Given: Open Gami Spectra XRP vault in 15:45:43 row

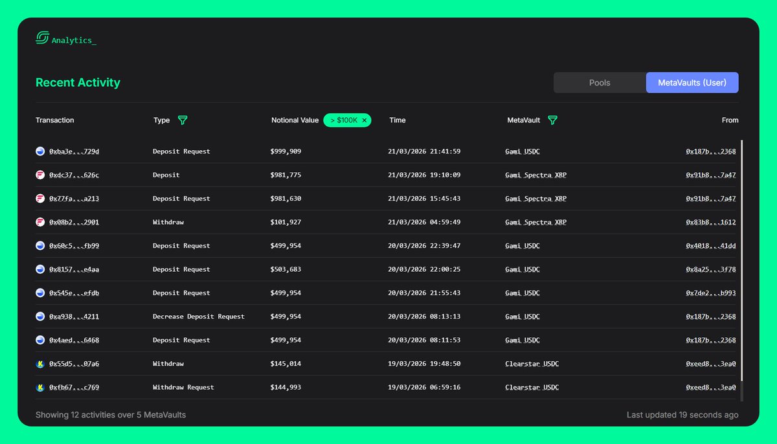Looking at the screenshot, I should (x=536, y=199).
